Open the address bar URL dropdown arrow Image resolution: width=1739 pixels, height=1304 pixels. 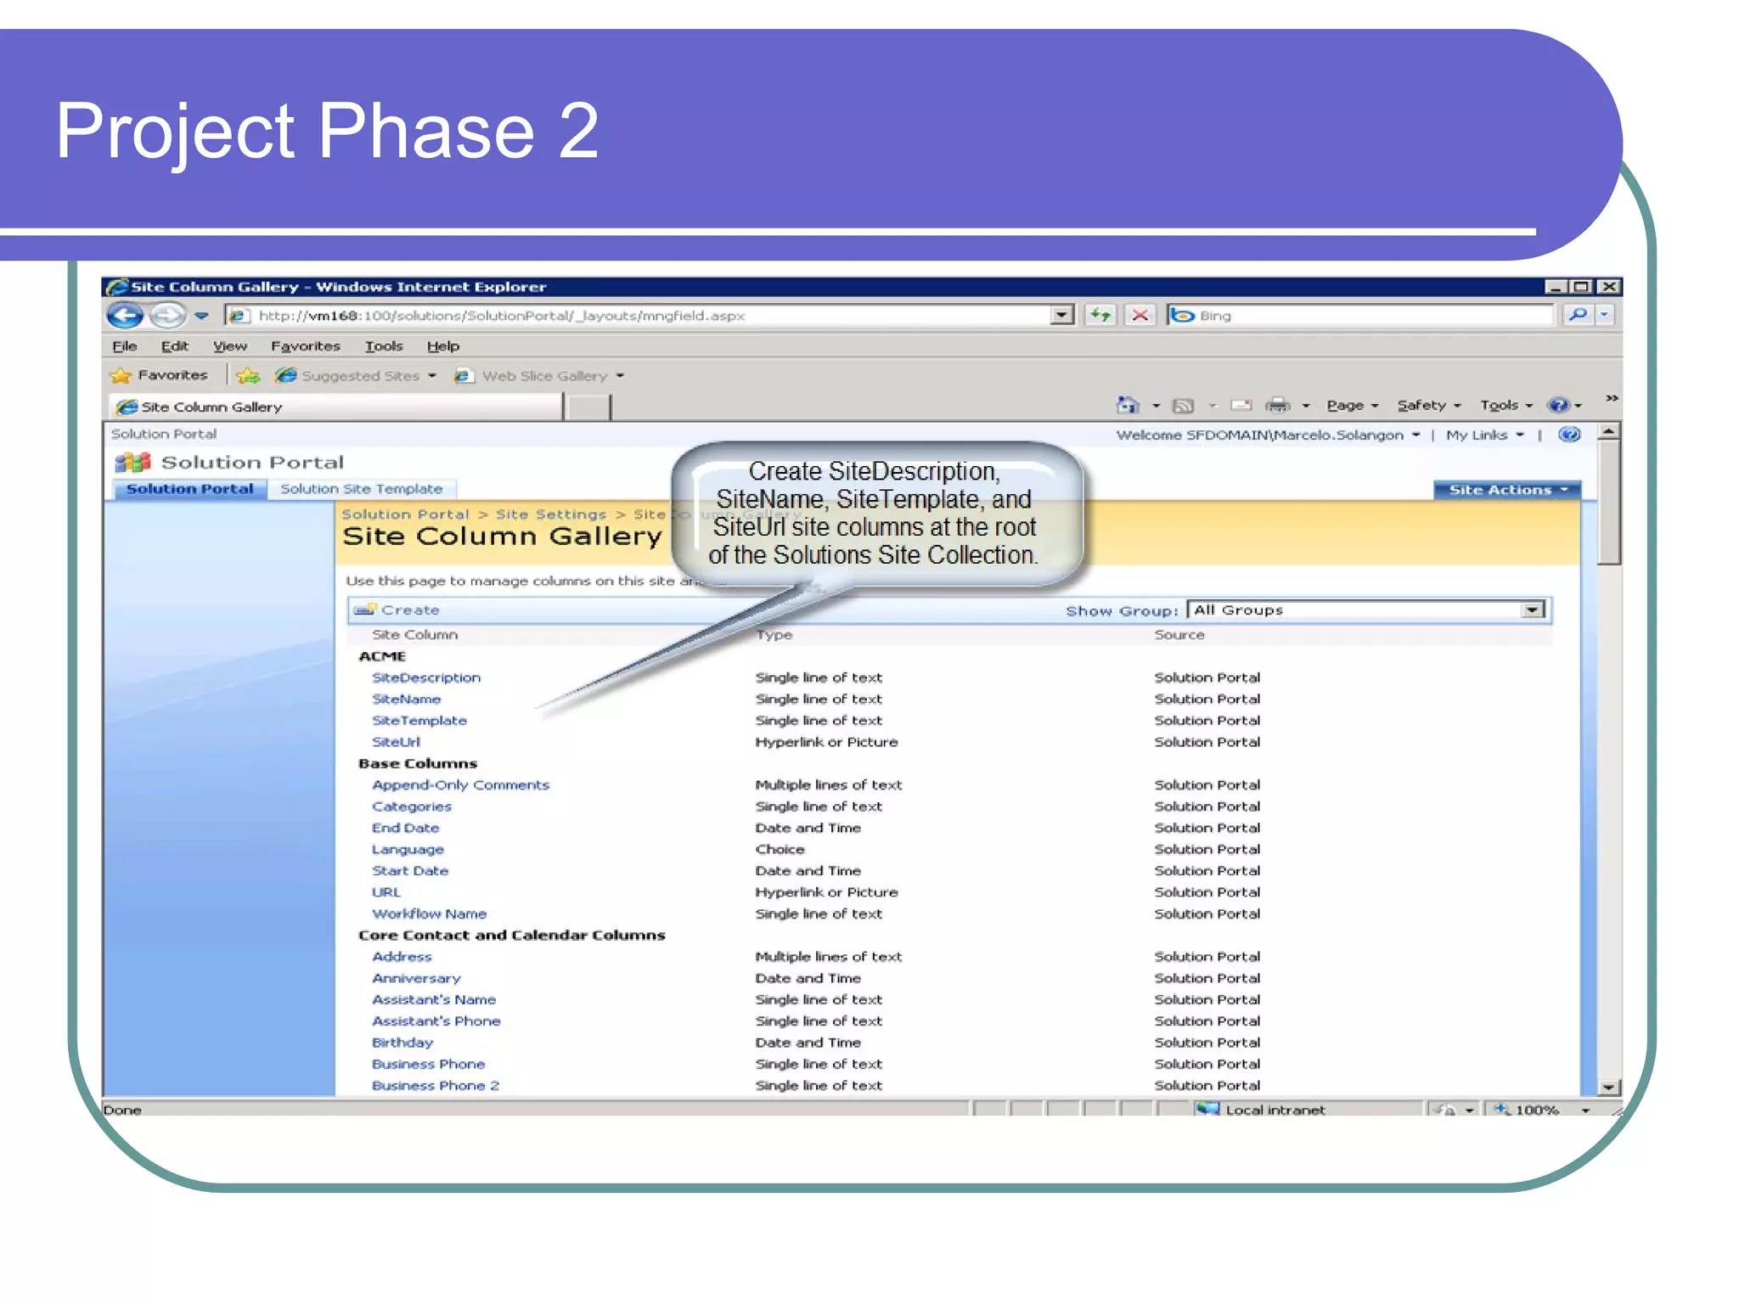1061,315
